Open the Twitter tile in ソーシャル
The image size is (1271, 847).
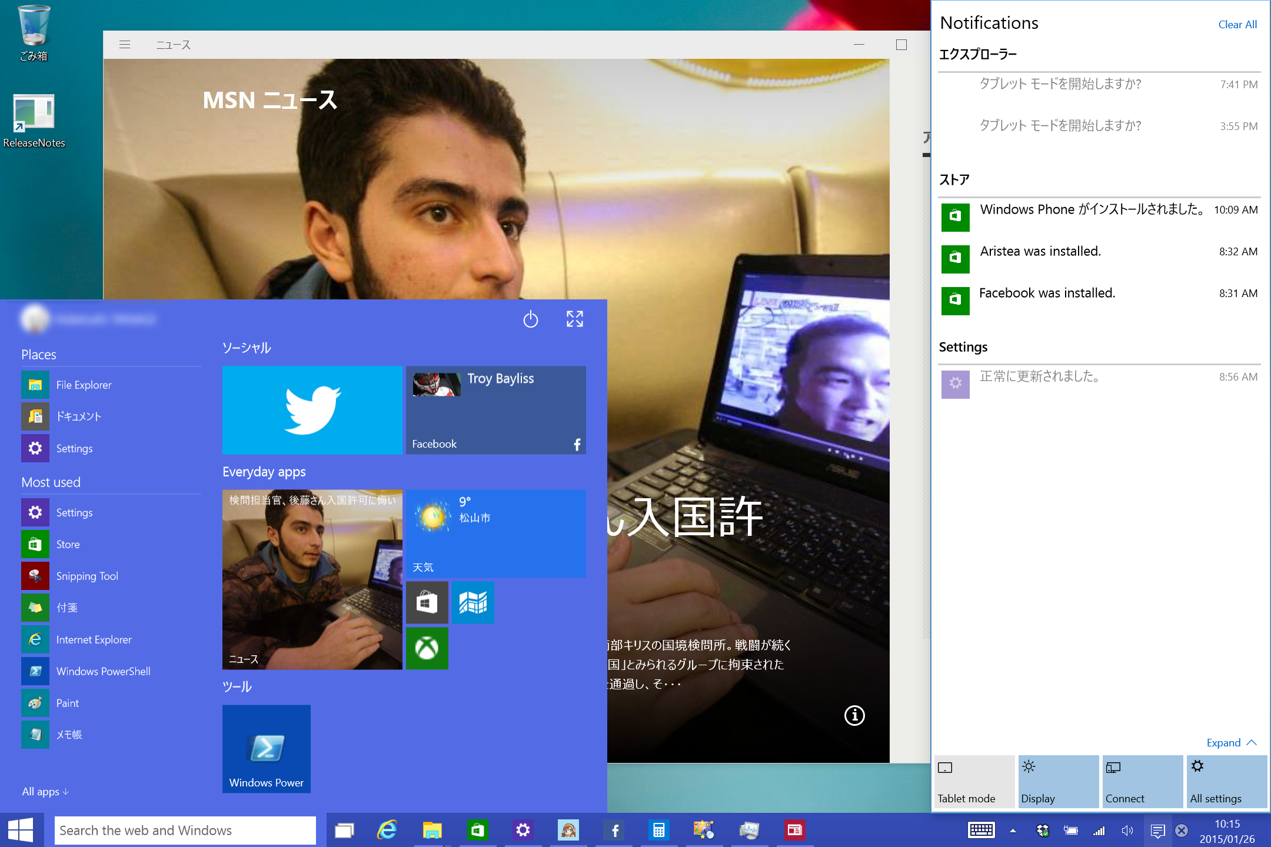[x=312, y=409]
